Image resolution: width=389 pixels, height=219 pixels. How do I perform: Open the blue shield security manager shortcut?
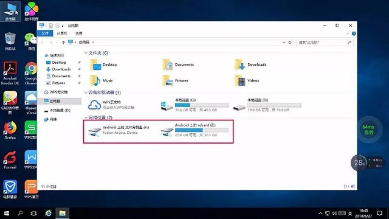point(10,189)
